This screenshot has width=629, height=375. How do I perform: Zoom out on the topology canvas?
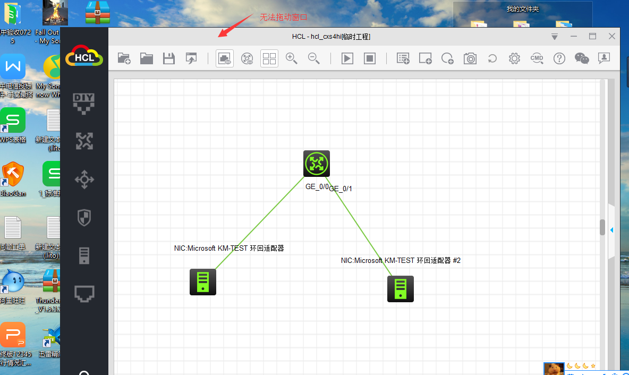[x=313, y=58]
